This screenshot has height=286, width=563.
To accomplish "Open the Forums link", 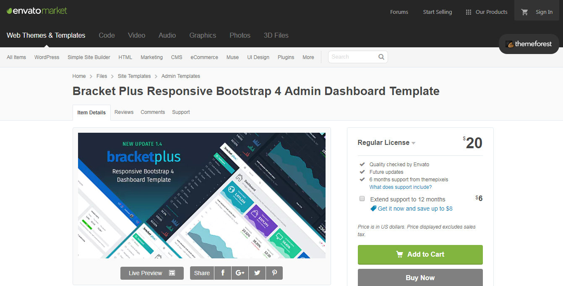I will point(399,12).
